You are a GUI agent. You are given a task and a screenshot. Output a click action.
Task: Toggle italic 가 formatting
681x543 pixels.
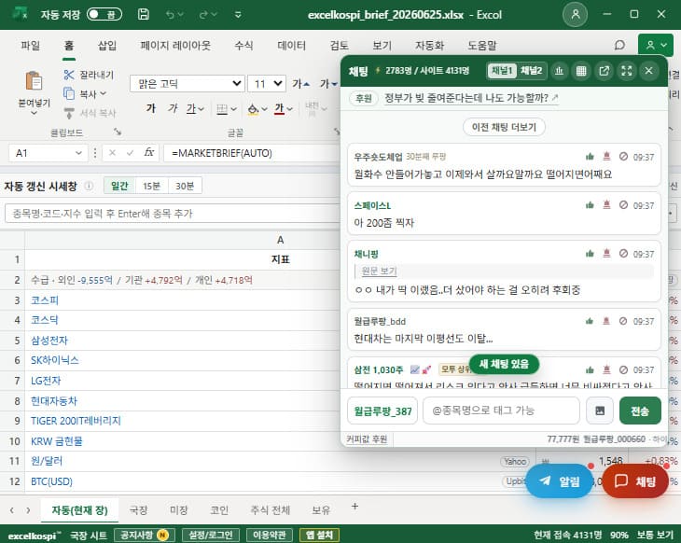173,108
